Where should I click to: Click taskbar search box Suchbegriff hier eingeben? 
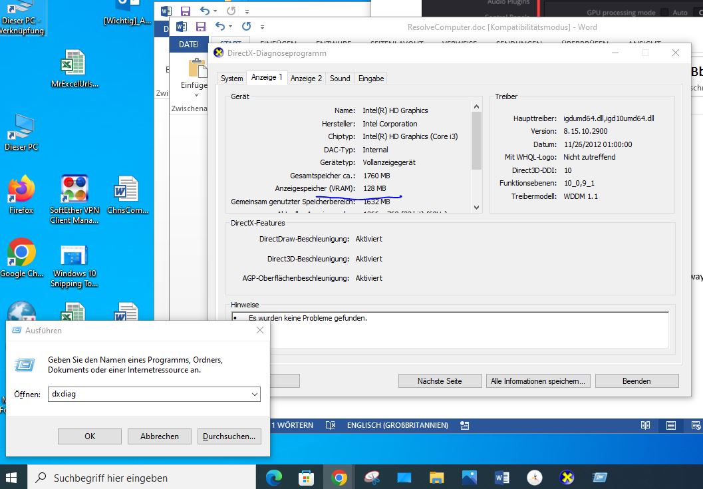click(142, 478)
